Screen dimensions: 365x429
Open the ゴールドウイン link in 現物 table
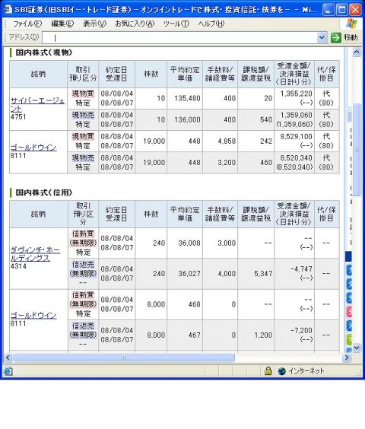point(33,148)
